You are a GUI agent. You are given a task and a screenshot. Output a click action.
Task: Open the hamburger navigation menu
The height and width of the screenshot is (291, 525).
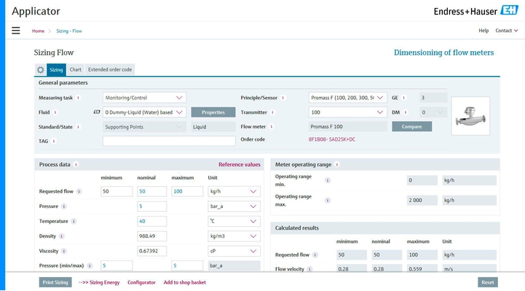[16, 31]
